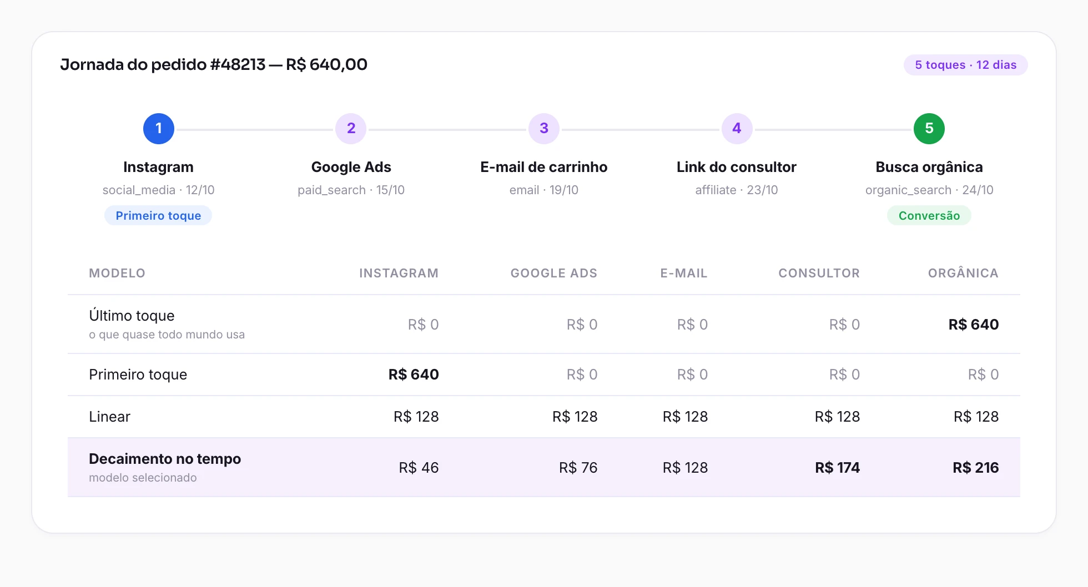Click 'R$ 174' consultor decay value
The image size is (1088, 587).
click(x=837, y=468)
